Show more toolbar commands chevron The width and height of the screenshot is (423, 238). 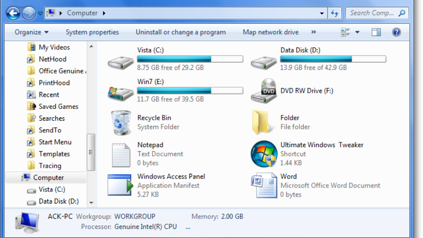314,32
